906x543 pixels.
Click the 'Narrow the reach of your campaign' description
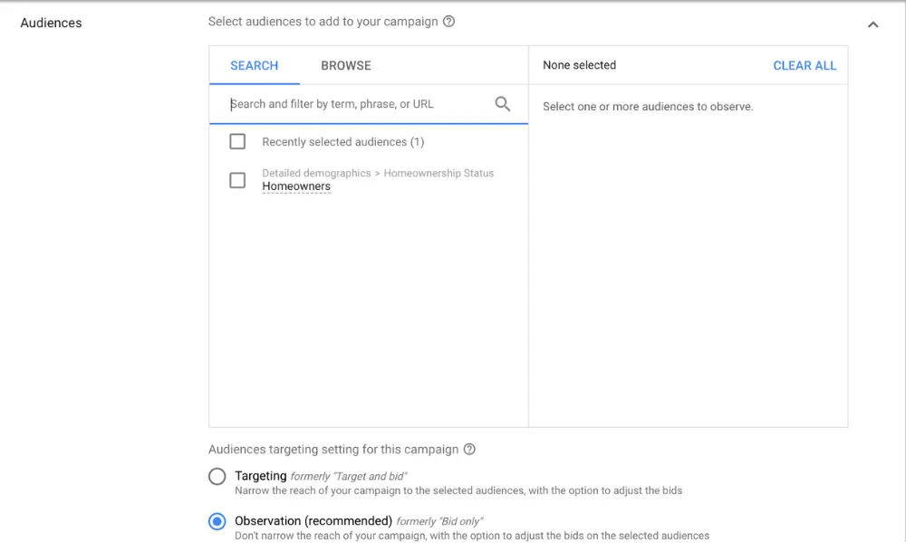(x=458, y=491)
